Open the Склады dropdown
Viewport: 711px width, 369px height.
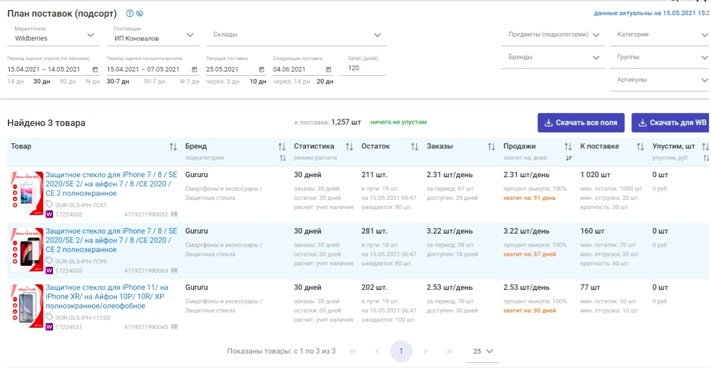(377, 35)
